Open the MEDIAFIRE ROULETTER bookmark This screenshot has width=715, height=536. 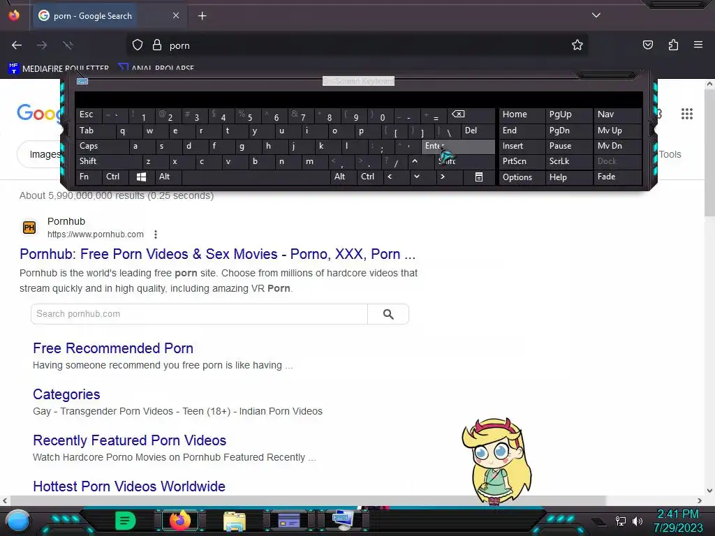click(59, 69)
